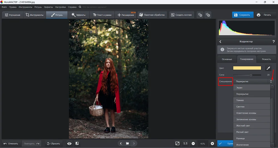
Task: Switch to Основные tab
Action: pos(227,59)
